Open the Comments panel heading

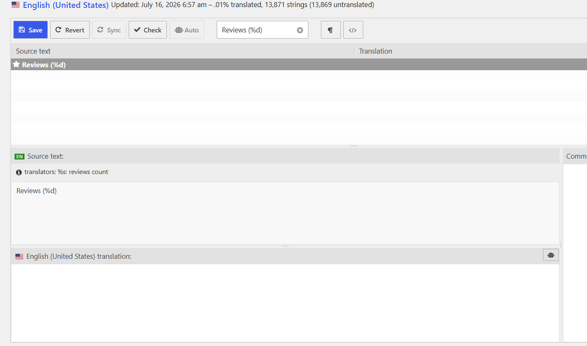coord(576,156)
